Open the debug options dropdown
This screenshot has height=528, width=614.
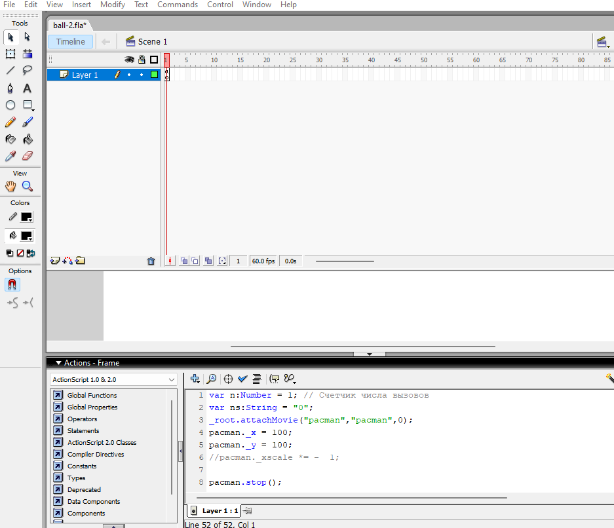coord(290,379)
